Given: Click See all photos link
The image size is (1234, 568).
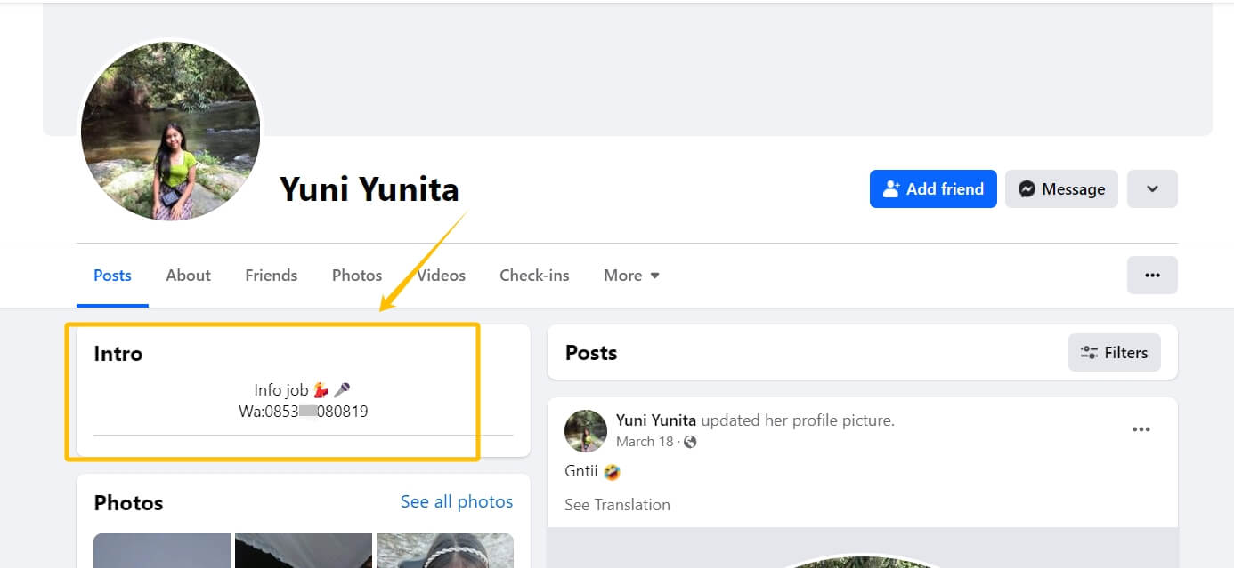Looking at the screenshot, I should [457, 502].
